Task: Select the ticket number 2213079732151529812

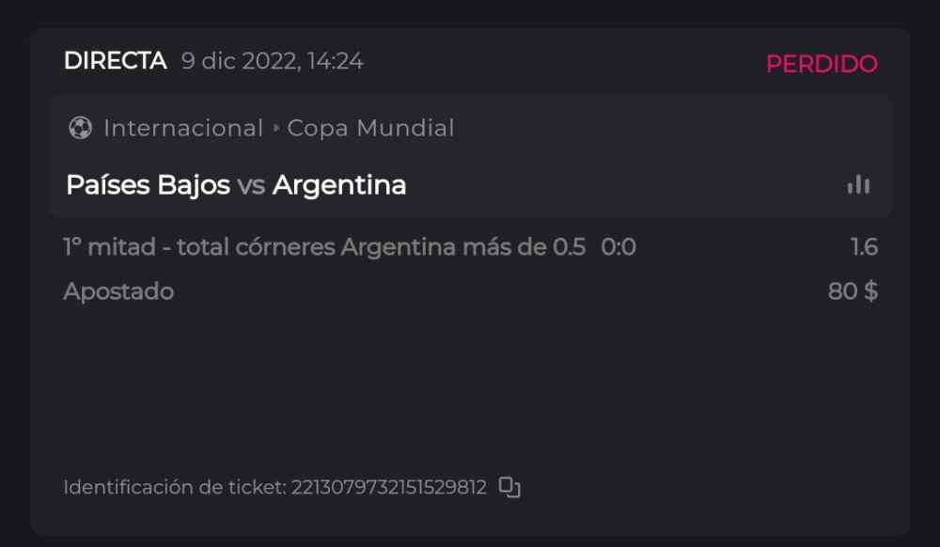Action: [389, 487]
